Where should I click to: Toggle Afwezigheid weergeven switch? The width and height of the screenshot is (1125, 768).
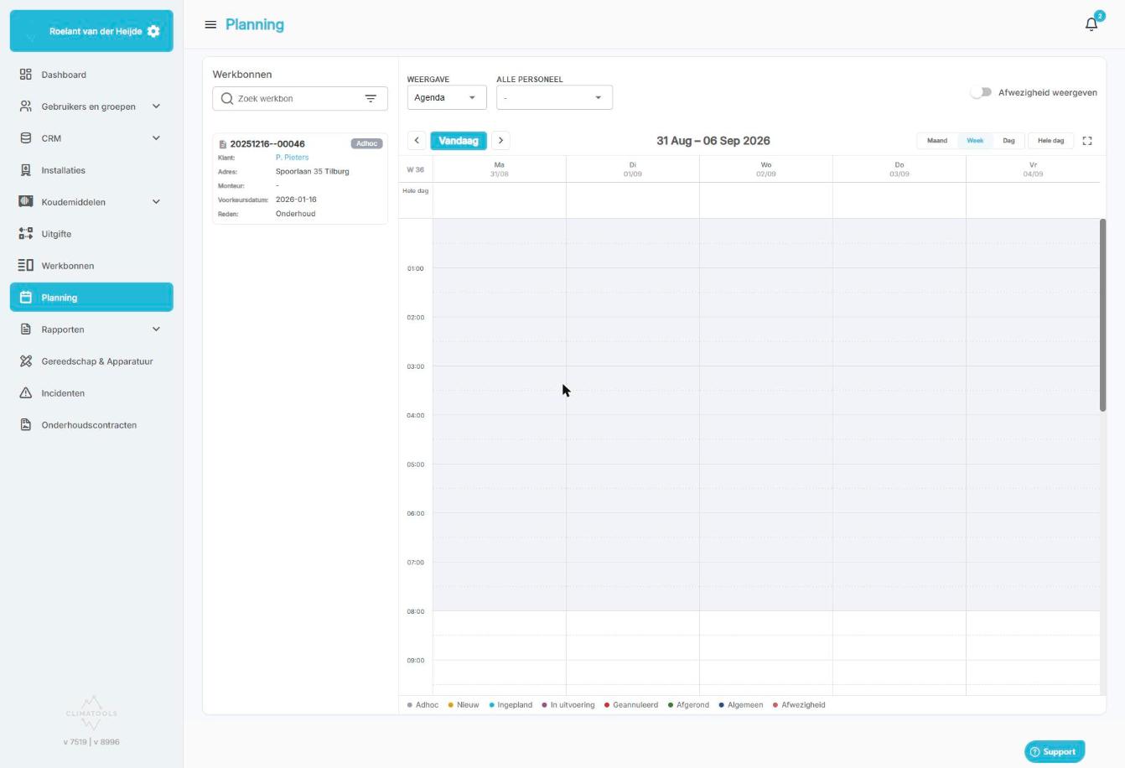[x=981, y=92]
